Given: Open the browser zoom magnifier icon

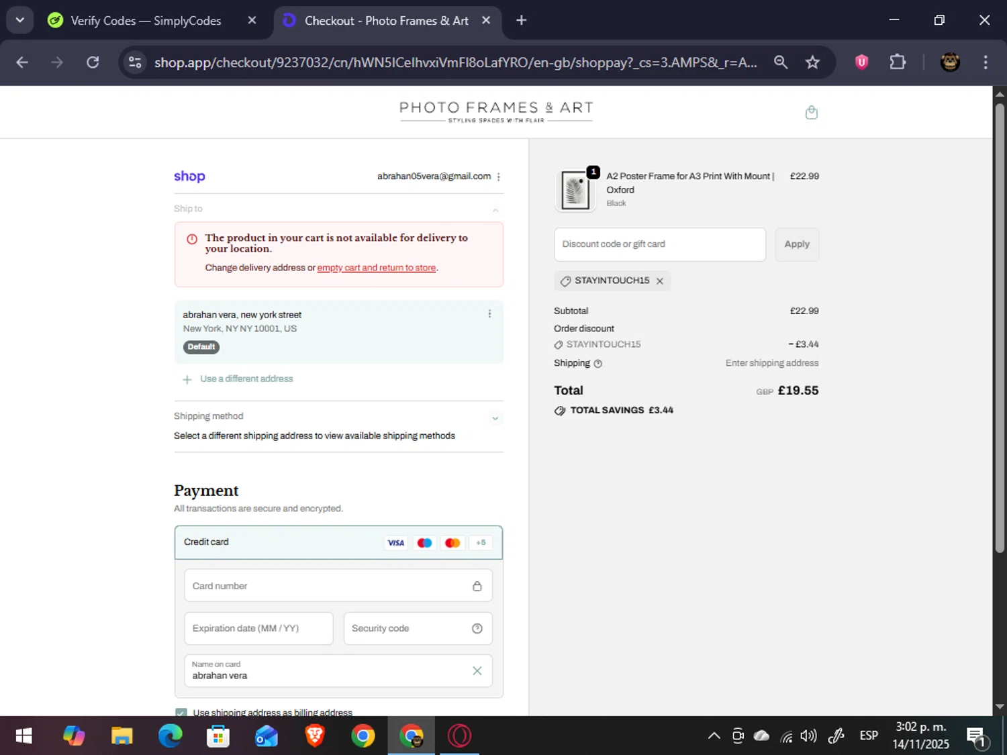Looking at the screenshot, I should [x=780, y=62].
